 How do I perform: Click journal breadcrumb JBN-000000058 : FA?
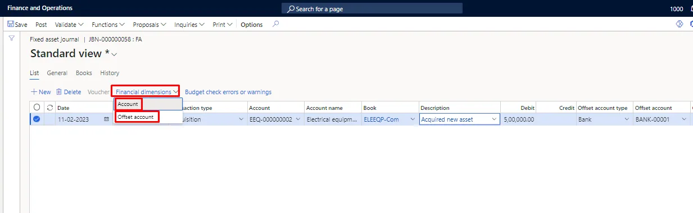115,40
